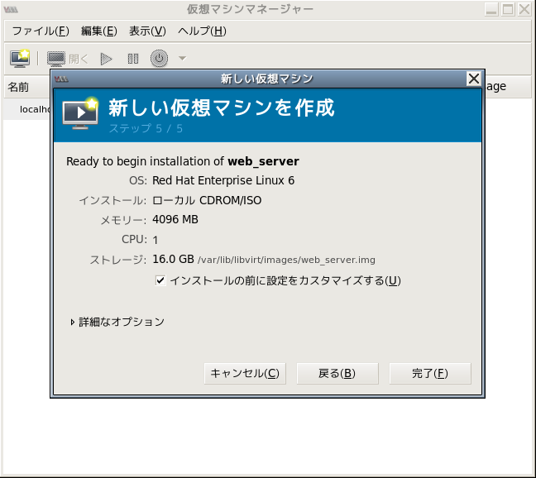Select the localhost row in VM list
Image resolution: width=536 pixels, height=478 pixels.
(x=27, y=109)
